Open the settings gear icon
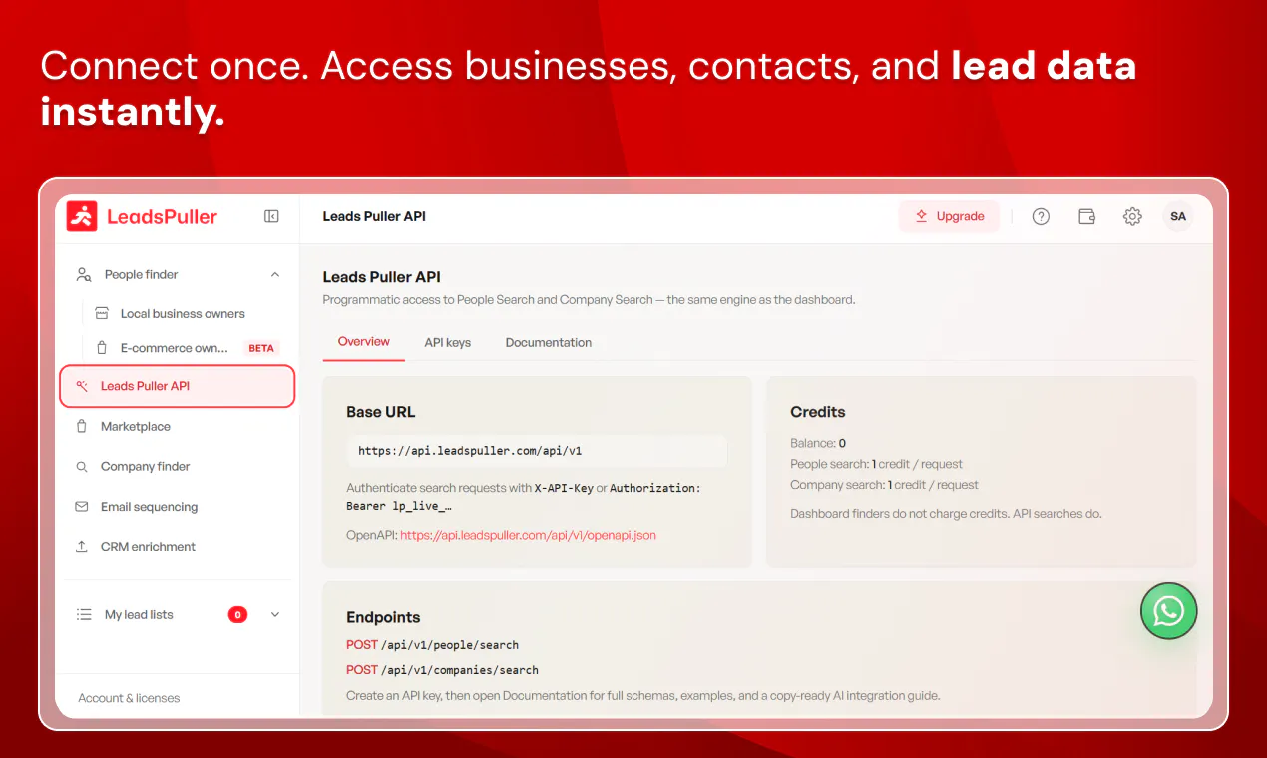The width and height of the screenshot is (1267, 758). pyautogui.click(x=1132, y=216)
